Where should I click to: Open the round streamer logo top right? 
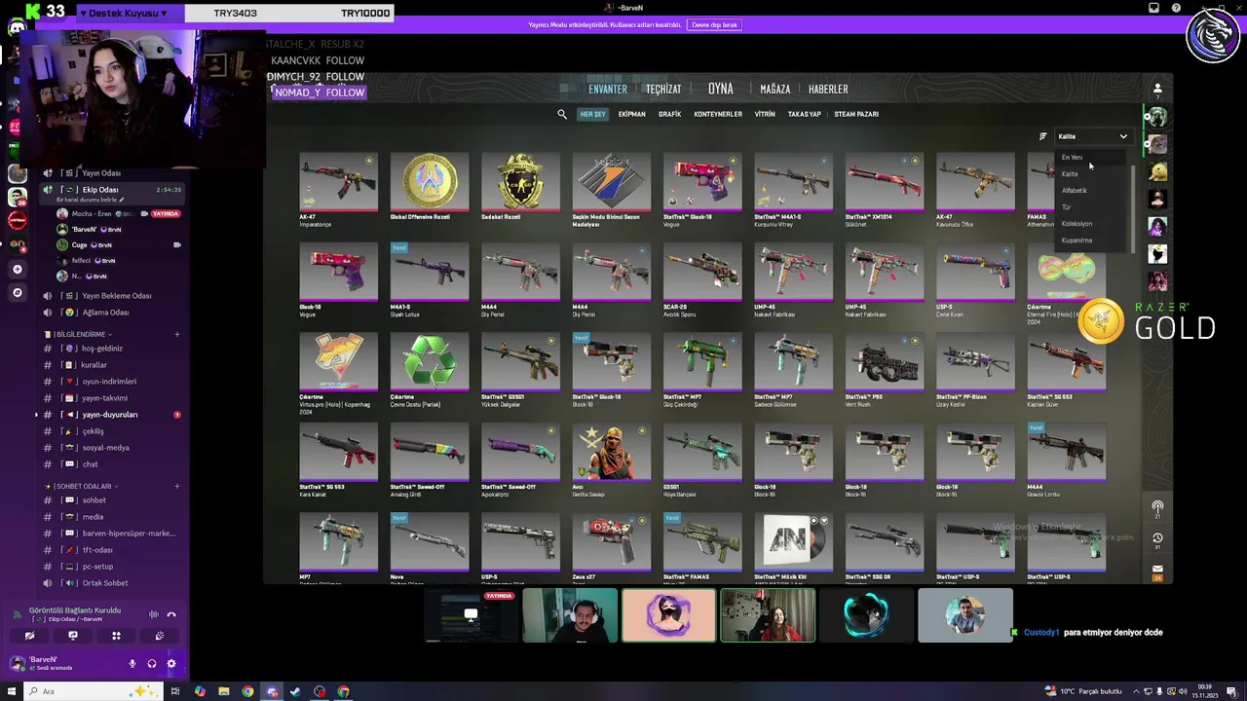click(x=1212, y=35)
